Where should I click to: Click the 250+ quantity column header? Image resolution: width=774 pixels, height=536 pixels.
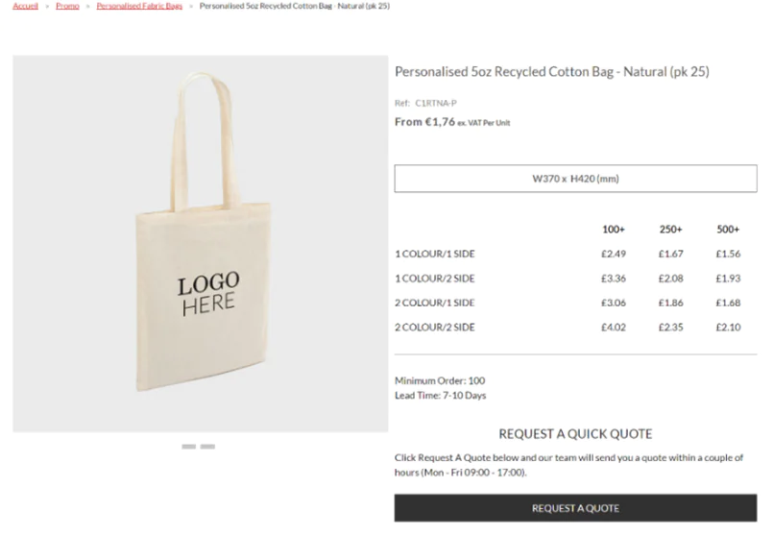pos(671,230)
